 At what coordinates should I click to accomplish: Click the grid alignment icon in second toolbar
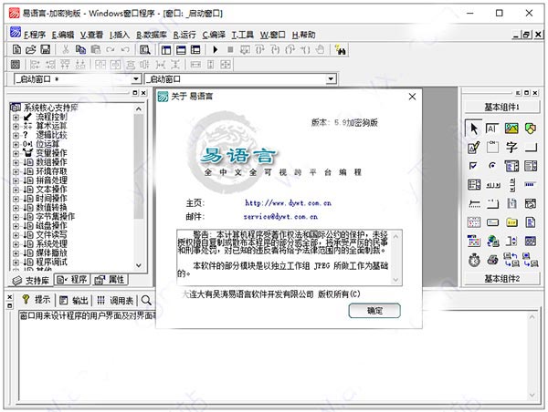tap(16, 64)
